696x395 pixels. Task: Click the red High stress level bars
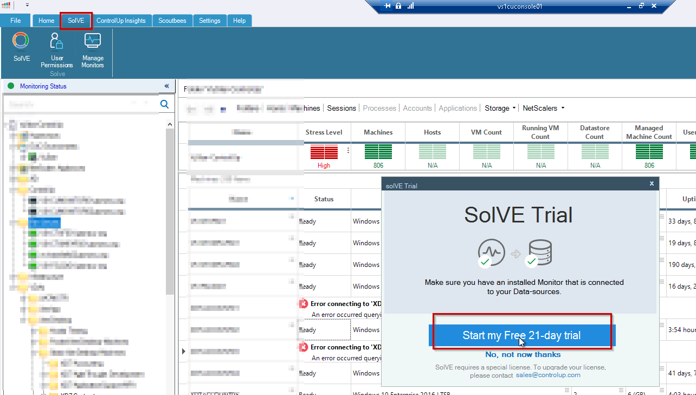click(x=324, y=152)
